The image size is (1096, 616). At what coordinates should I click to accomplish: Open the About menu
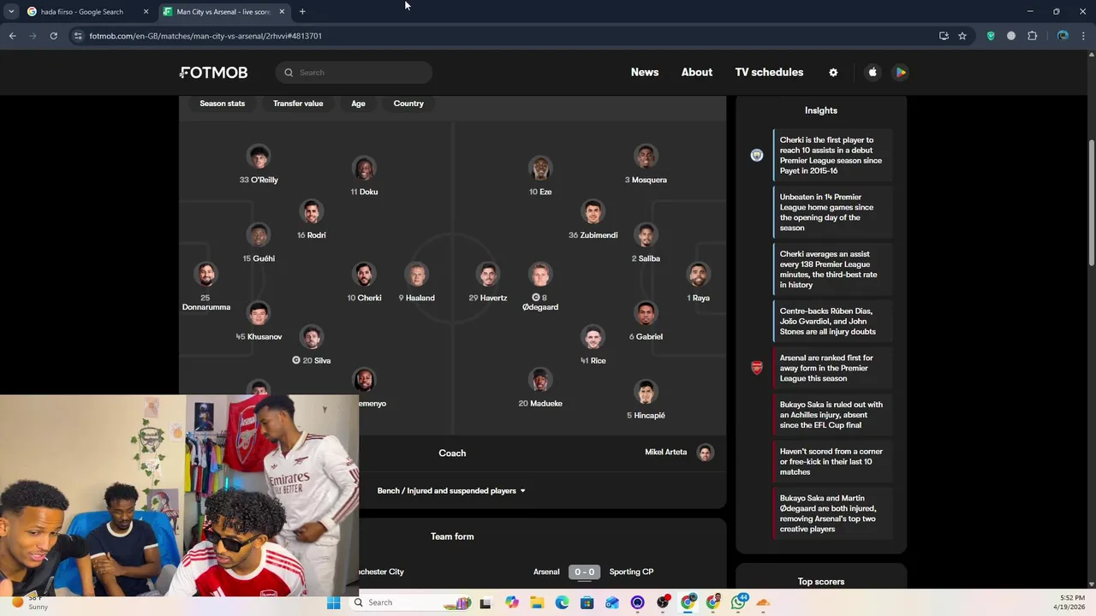point(697,73)
